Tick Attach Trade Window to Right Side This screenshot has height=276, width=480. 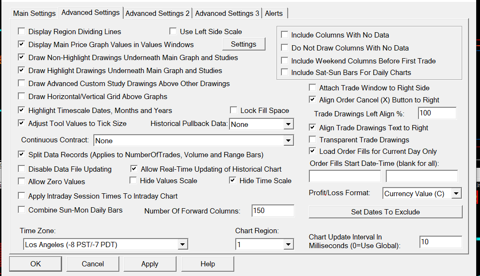click(x=313, y=88)
